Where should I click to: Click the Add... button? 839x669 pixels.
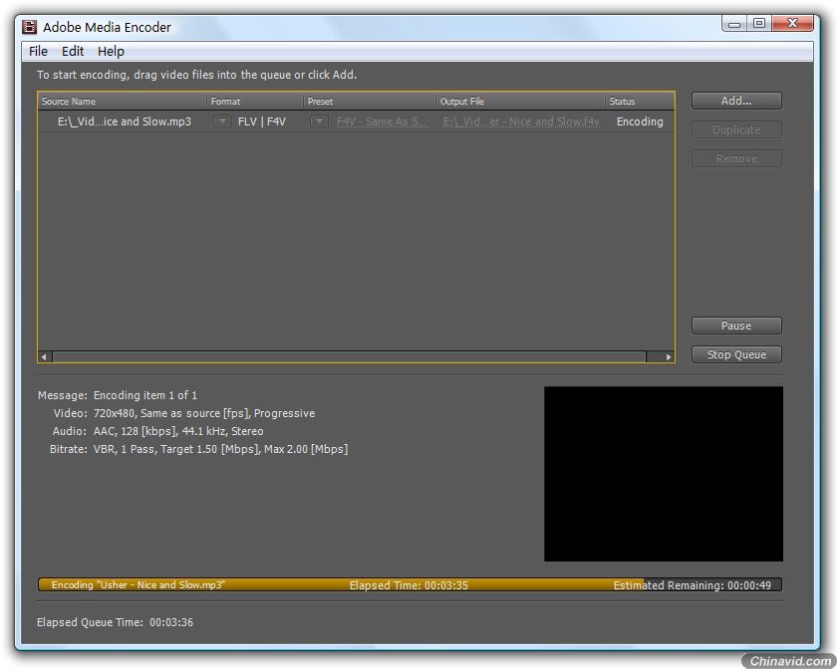pyautogui.click(x=736, y=101)
